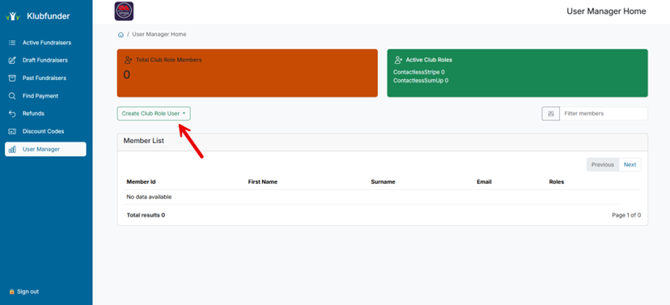670x305 pixels.
Task: Click the filter sliders icon button
Action: tap(551, 113)
